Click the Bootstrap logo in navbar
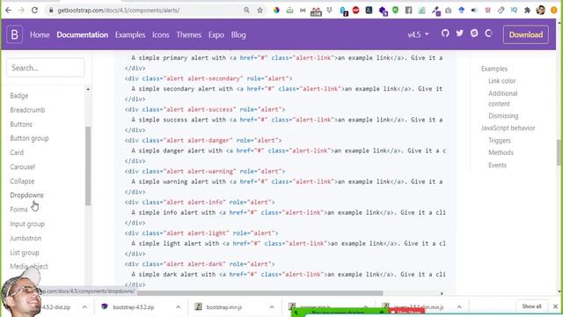 click(x=14, y=34)
